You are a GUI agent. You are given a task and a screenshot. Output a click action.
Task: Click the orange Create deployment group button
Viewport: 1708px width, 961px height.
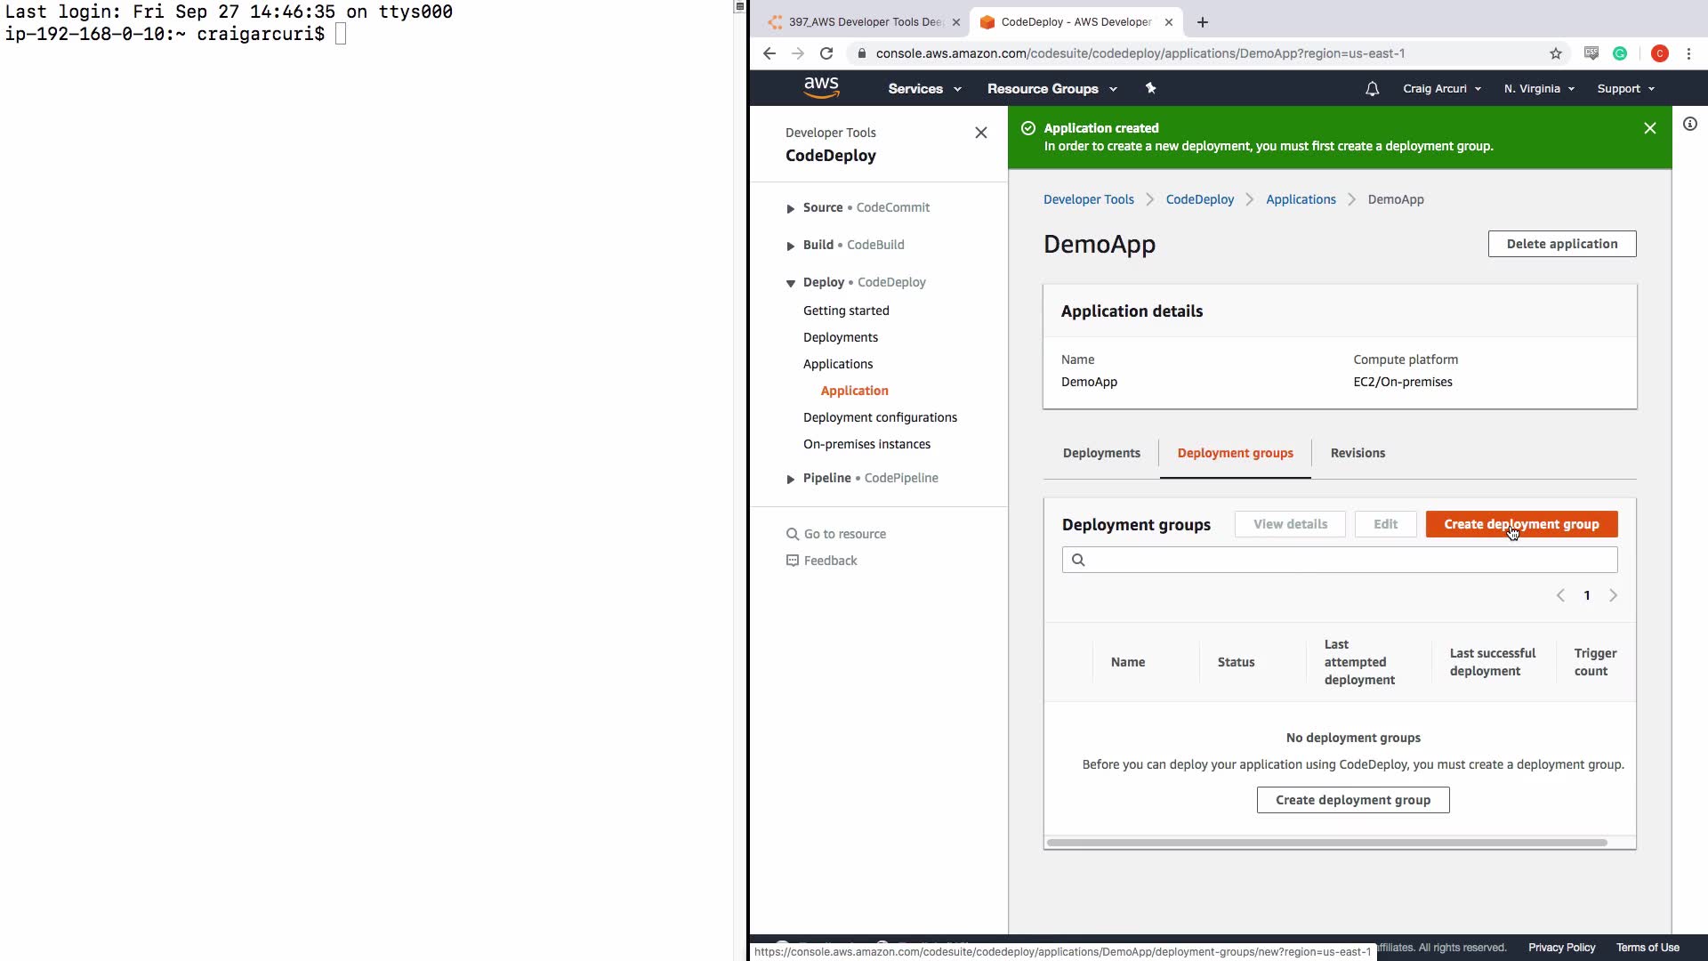point(1520,524)
